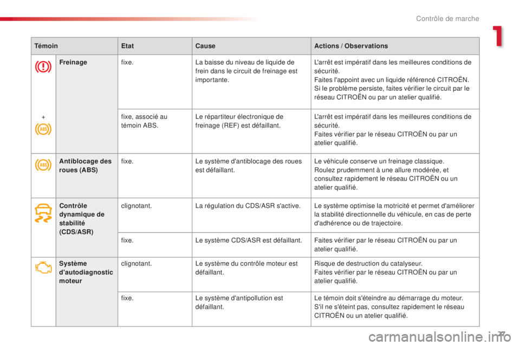520x346 pixels.
Task: Click 'clignotant.' in the autodiagnostic moteur row
Action: click(x=136, y=264)
